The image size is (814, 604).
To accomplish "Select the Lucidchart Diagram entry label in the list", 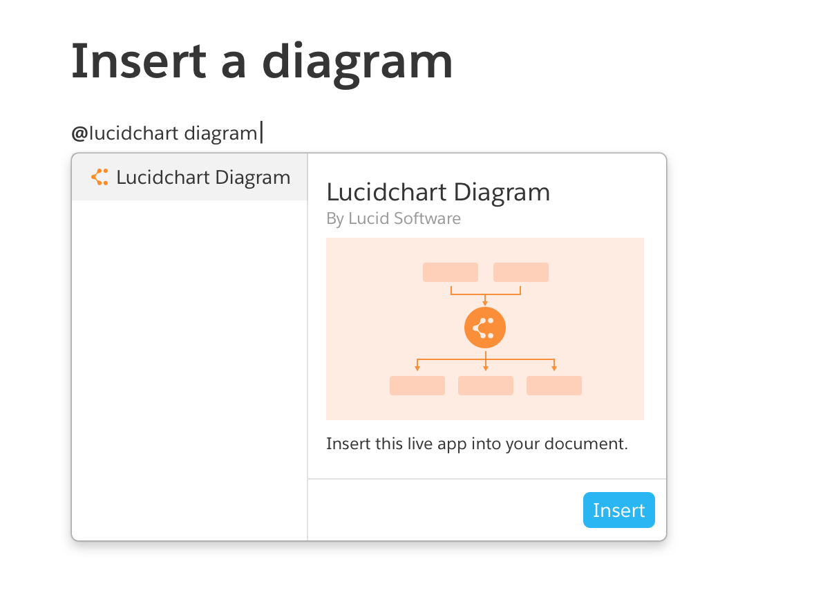I will click(203, 178).
